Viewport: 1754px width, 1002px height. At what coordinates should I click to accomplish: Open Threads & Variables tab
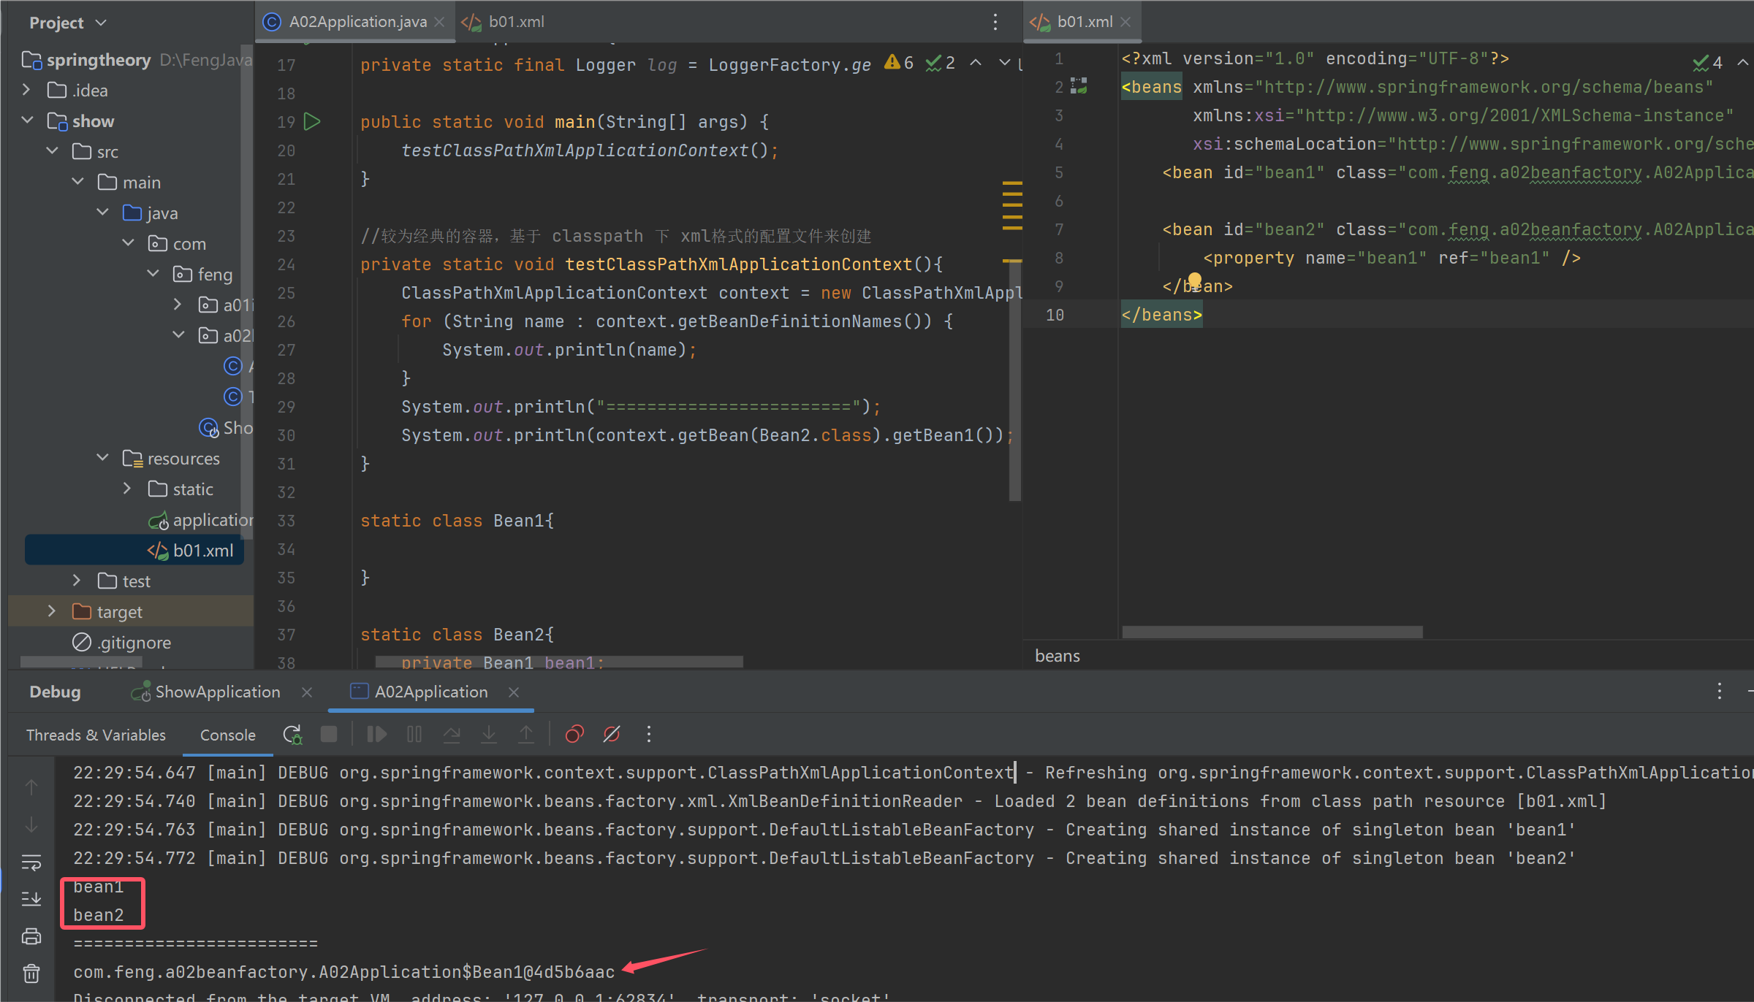pos(96,735)
